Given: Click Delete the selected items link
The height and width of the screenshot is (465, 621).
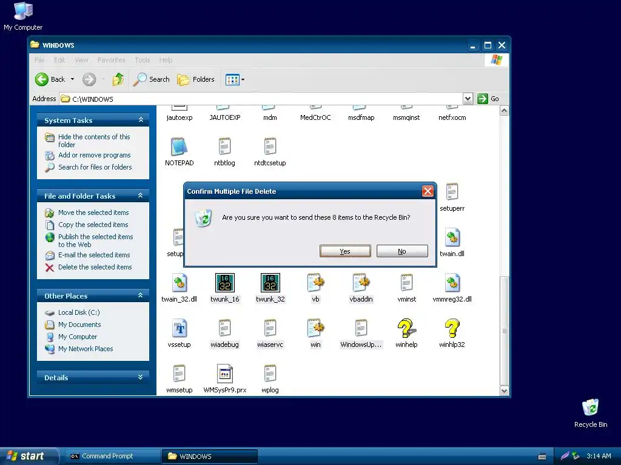Looking at the screenshot, I should click(x=95, y=267).
